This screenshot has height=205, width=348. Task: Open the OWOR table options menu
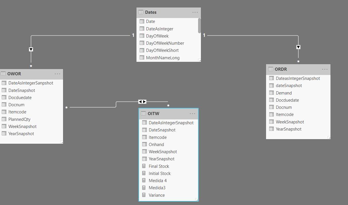(x=58, y=74)
